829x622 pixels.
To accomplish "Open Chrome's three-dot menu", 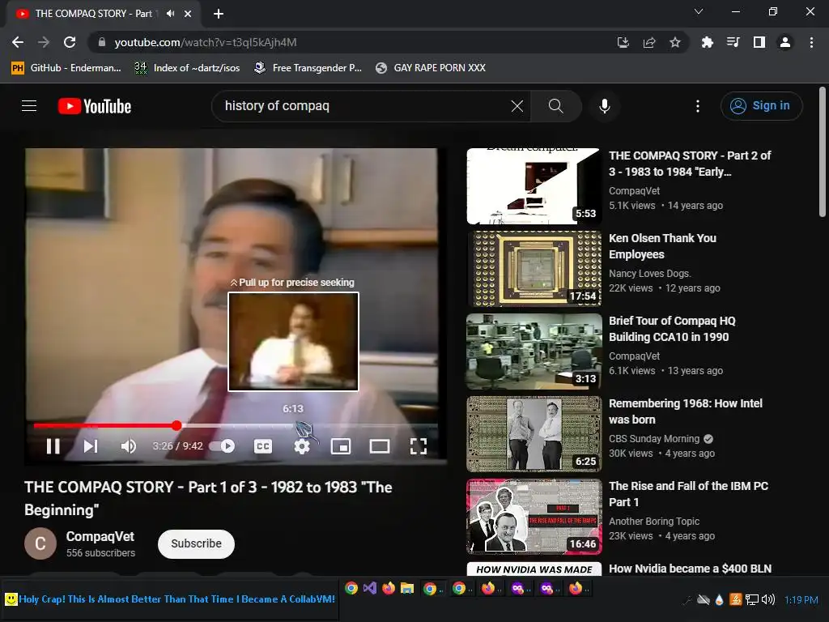I will 811,42.
